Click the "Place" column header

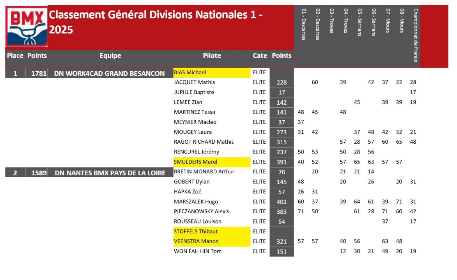click(15, 56)
